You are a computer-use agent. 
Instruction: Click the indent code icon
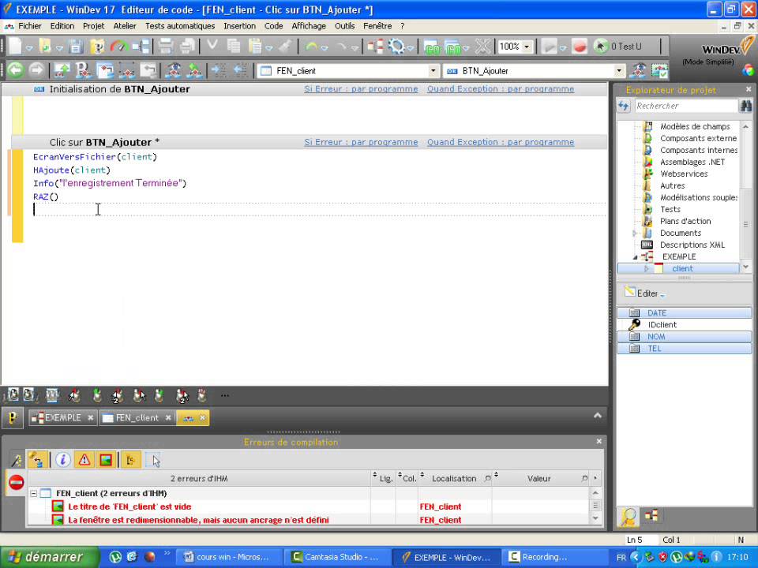coord(219,70)
